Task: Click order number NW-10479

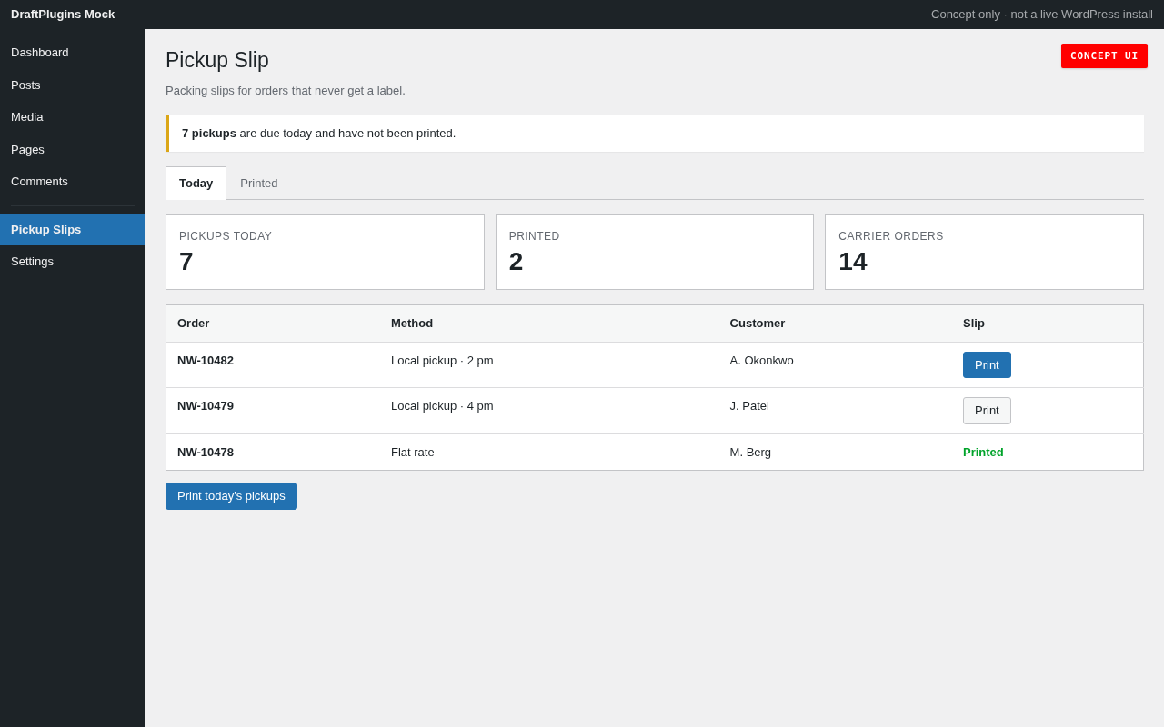Action: pyautogui.click(x=206, y=406)
